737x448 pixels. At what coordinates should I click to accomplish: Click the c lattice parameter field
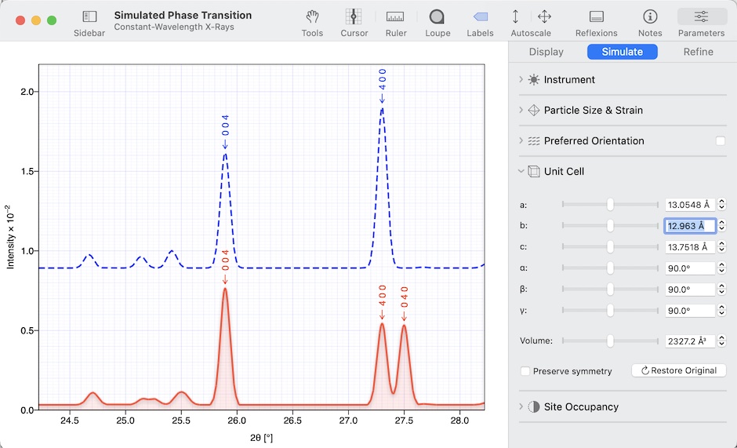click(x=690, y=247)
